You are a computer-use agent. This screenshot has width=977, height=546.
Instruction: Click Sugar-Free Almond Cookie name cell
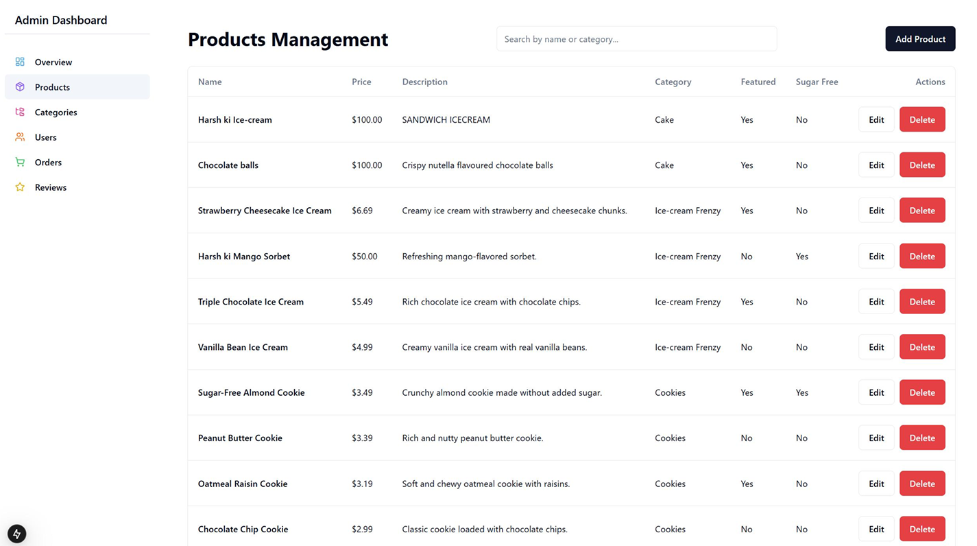(252, 392)
